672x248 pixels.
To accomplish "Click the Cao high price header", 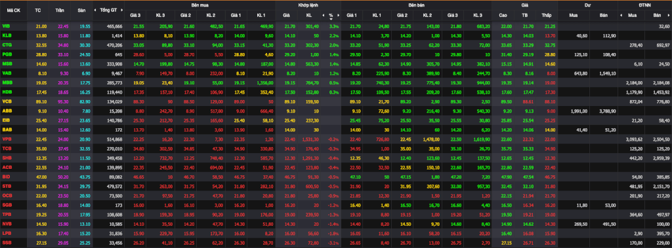I will click(503, 16).
